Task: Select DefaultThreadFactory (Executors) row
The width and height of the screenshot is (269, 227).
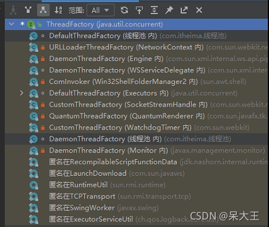Action: pyautogui.click(x=137, y=93)
